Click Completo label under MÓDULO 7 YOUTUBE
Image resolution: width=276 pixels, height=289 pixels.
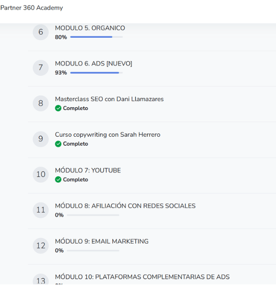click(75, 179)
